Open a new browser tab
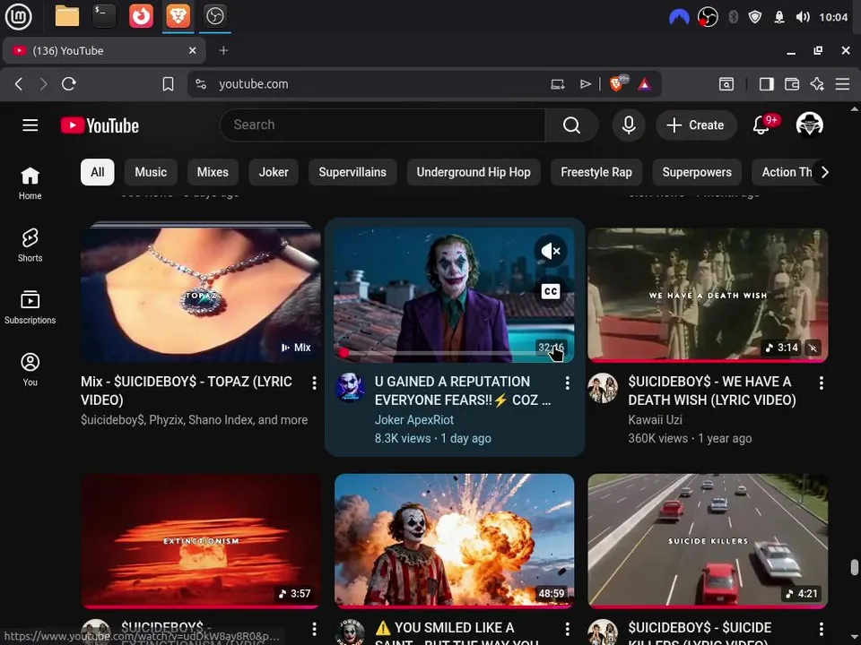This screenshot has width=861, height=645. (x=223, y=50)
